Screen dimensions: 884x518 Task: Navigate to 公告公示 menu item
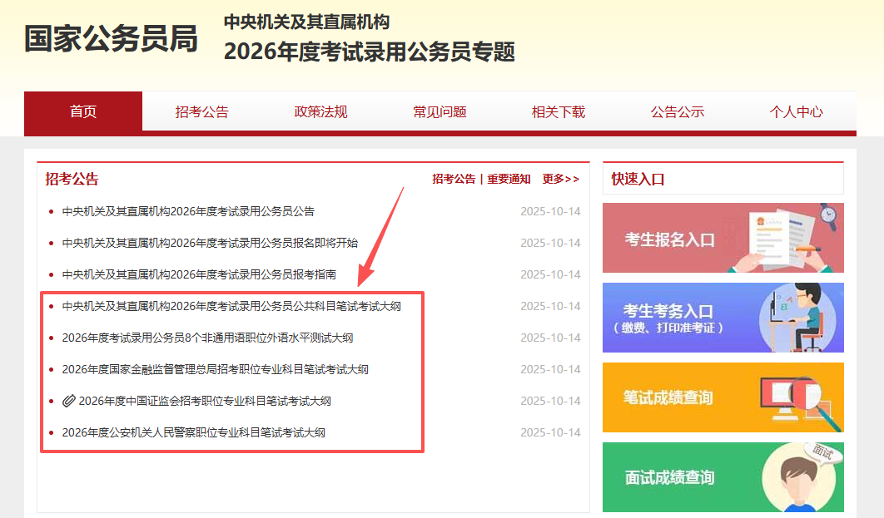coord(678,111)
